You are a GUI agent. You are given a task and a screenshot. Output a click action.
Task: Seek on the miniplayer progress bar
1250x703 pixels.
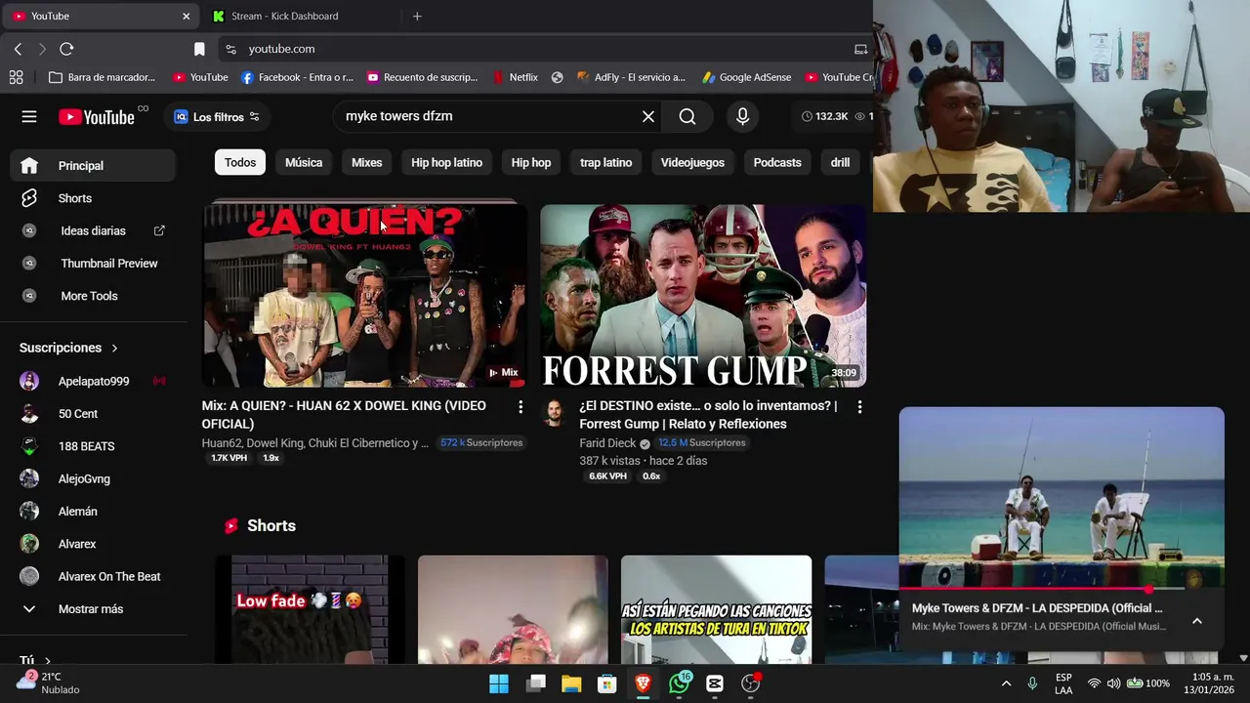point(1062,589)
